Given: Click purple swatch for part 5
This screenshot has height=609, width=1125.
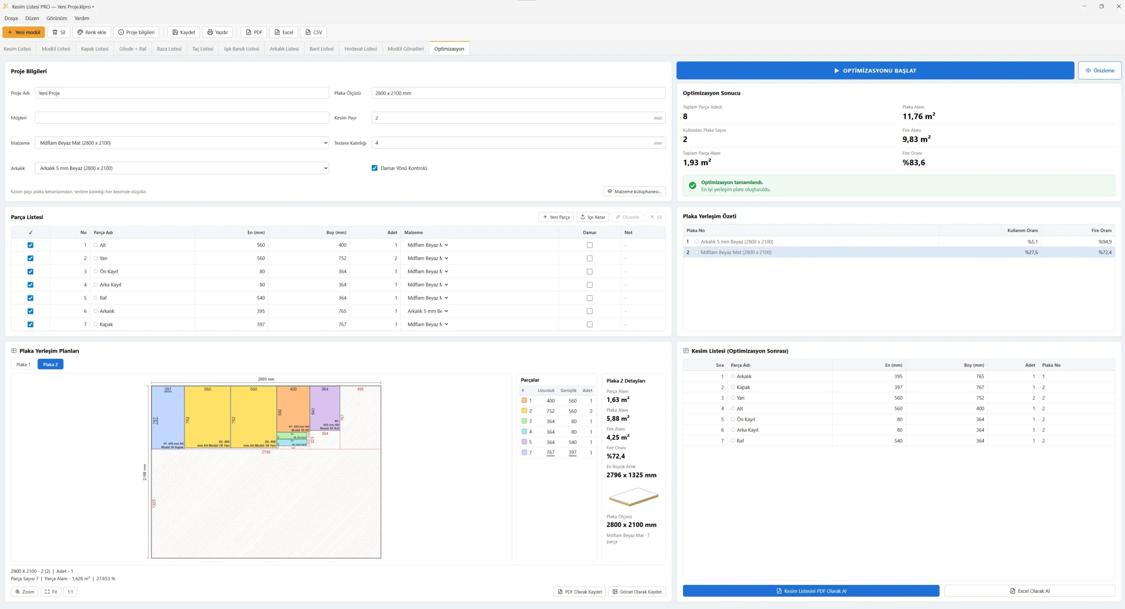Looking at the screenshot, I should tap(524, 442).
